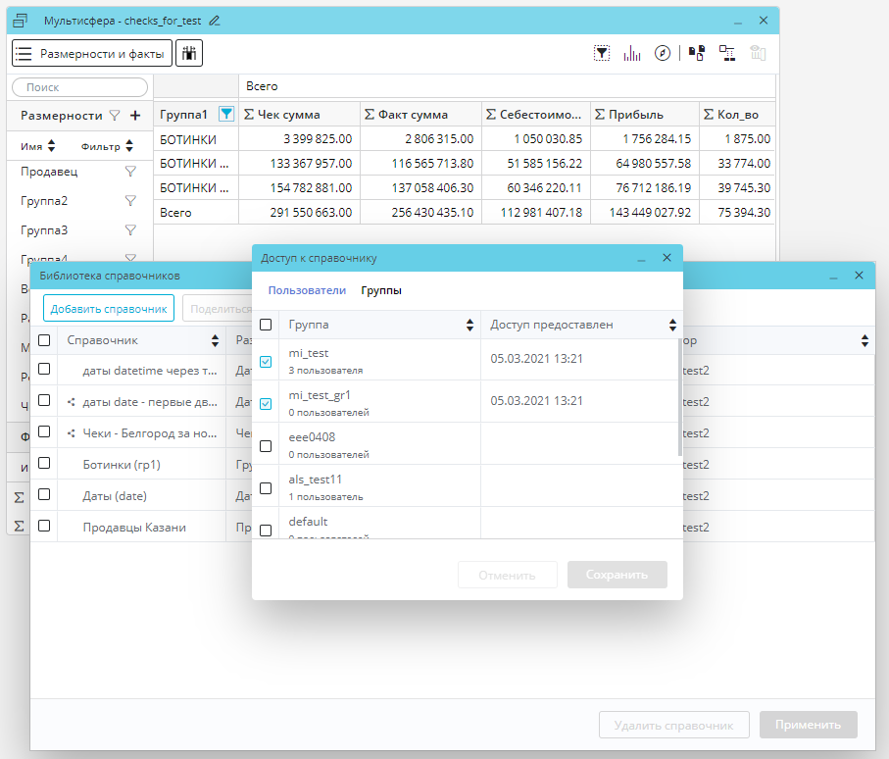The width and height of the screenshot is (889, 759).
Task: Click the compass icon in the toolbar
Action: [663, 54]
